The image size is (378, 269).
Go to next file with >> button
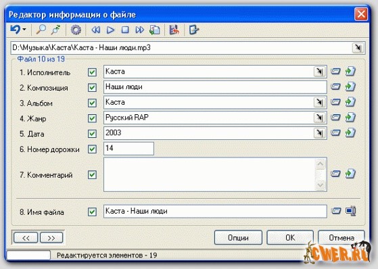(x=51, y=238)
